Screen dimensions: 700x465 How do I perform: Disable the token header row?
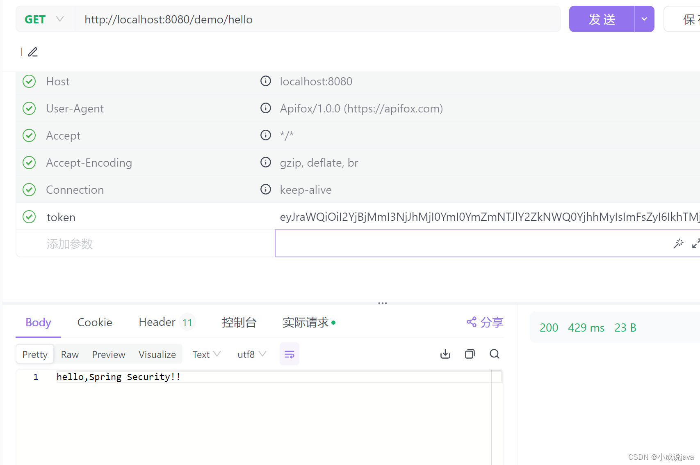(29, 217)
